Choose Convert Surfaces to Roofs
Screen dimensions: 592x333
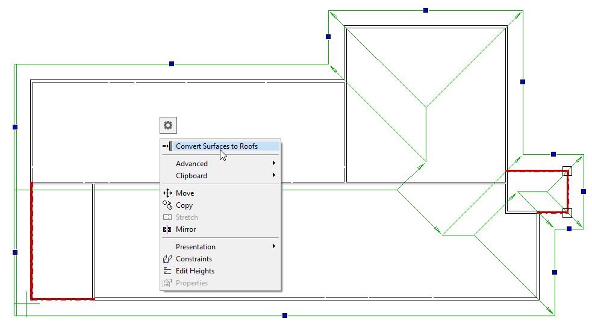(216, 146)
